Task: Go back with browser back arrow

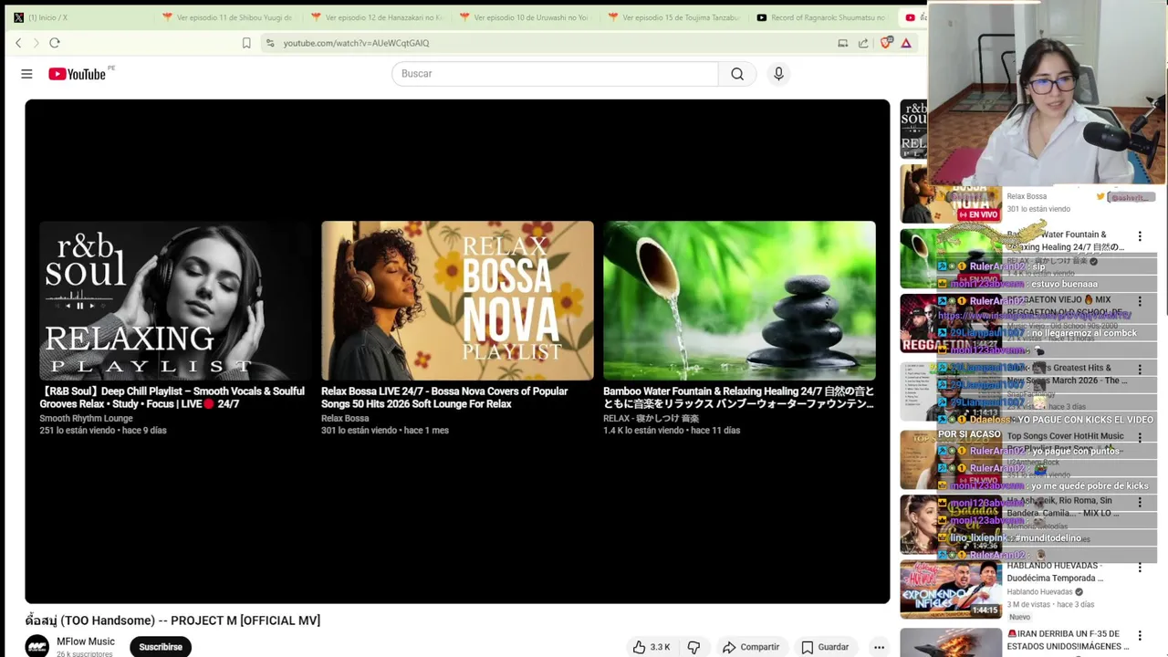Action: [x=18, y=43]
